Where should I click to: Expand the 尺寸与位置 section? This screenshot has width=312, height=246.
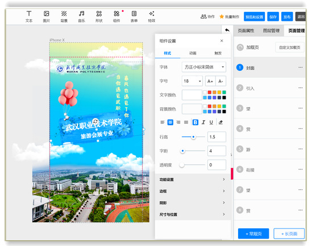193,214
